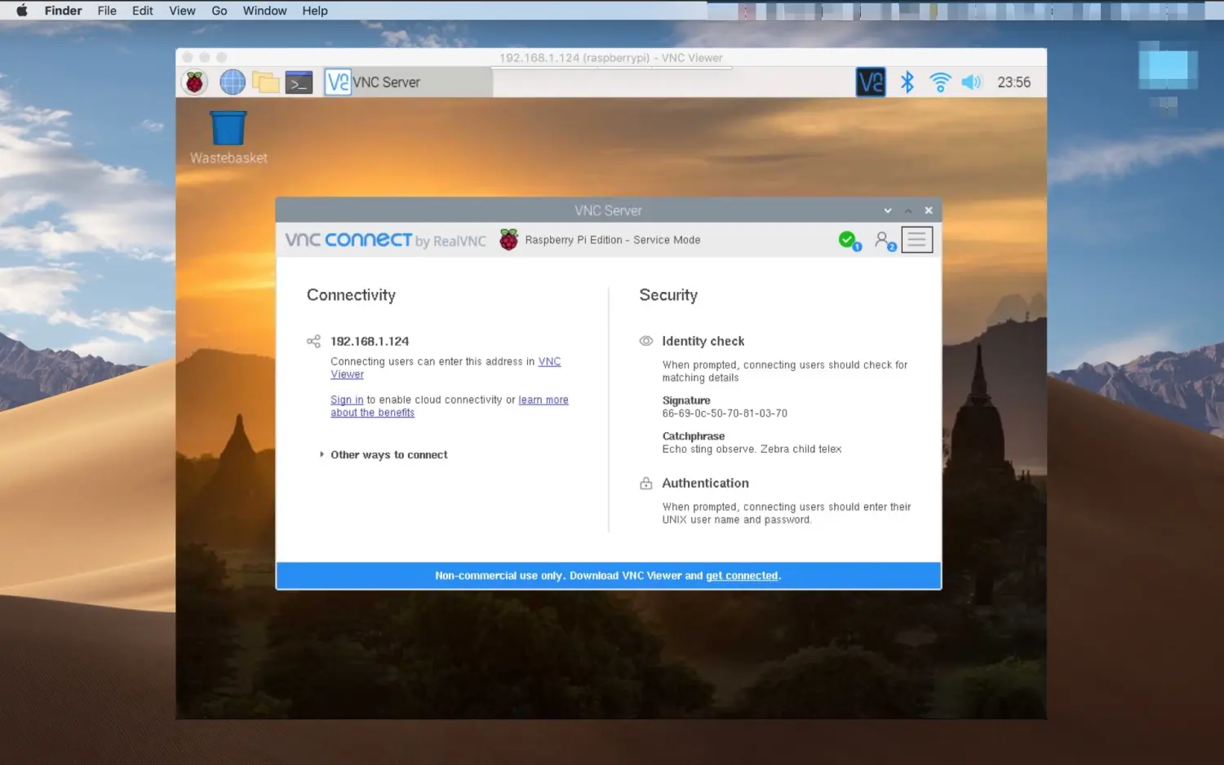Open the connected users icon
The image size is (1224, 765).
[885, 240]
